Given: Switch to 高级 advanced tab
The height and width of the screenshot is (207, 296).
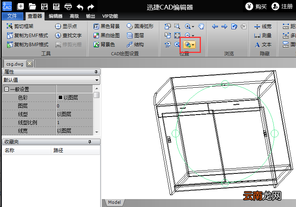Looking at the screenshot, I should click(x=74, y=16).
